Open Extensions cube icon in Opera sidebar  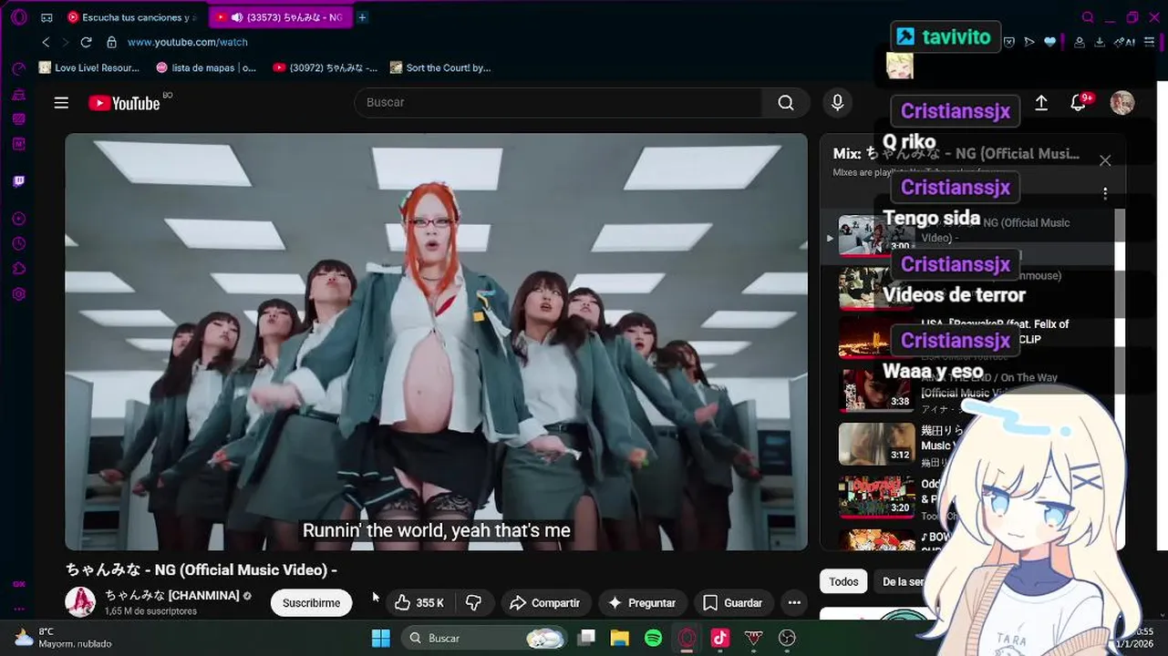(18, 269)
